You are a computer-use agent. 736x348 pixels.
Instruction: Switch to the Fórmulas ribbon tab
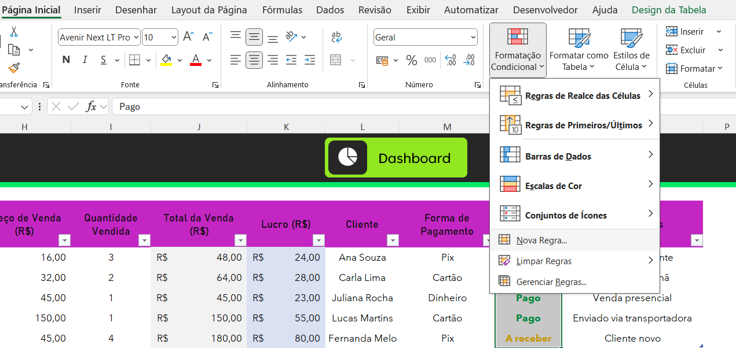282,10
